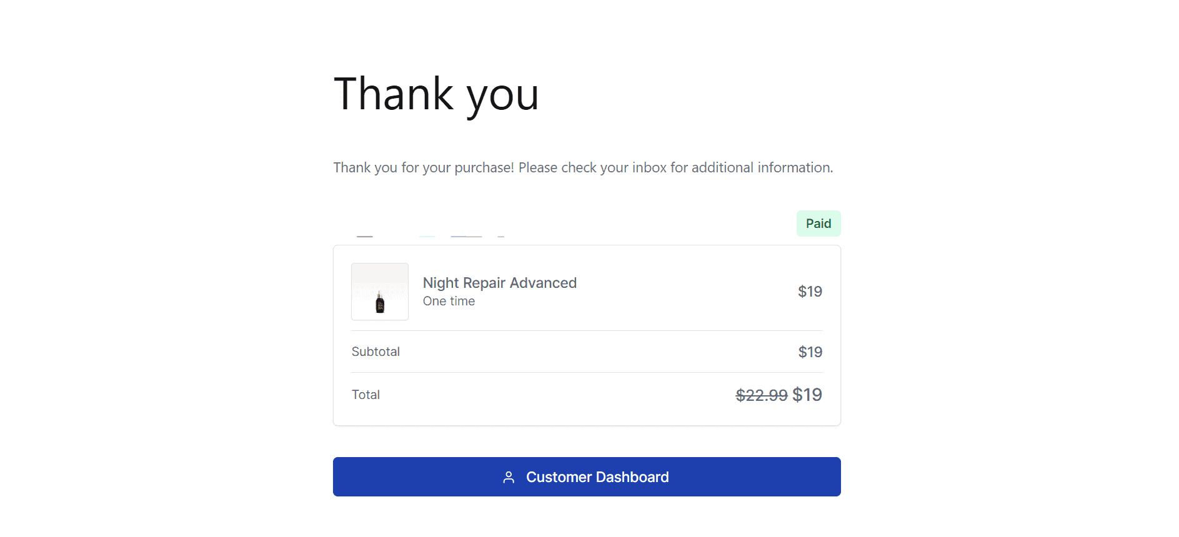The width and height of the screenshot is (1179, 537).
Task: Click the One time billing label
Action: (449, 301)
